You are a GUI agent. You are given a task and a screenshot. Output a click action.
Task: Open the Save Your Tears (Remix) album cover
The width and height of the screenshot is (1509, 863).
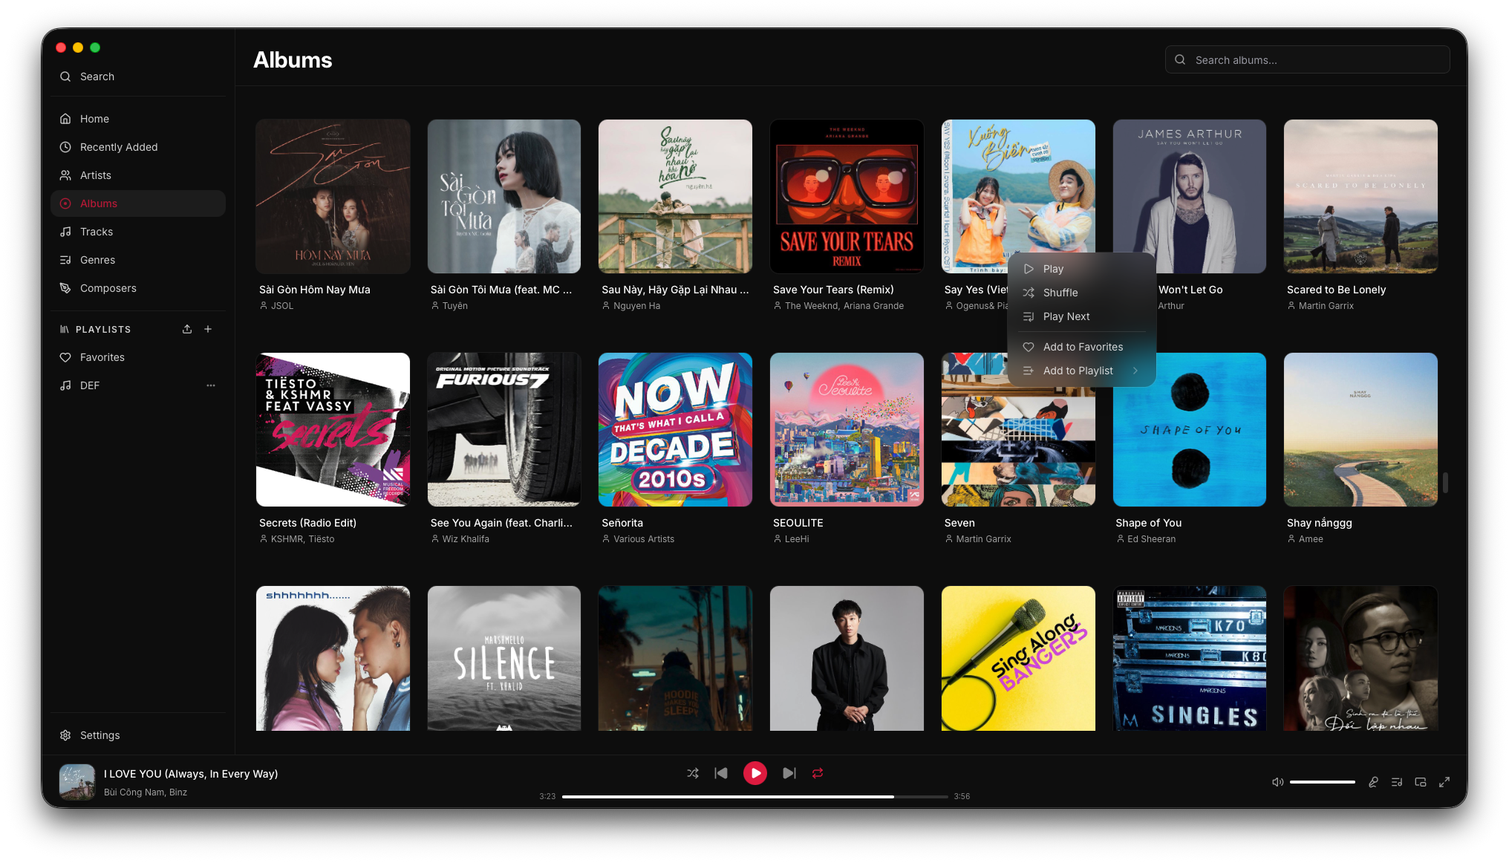(x=847, y=197)
